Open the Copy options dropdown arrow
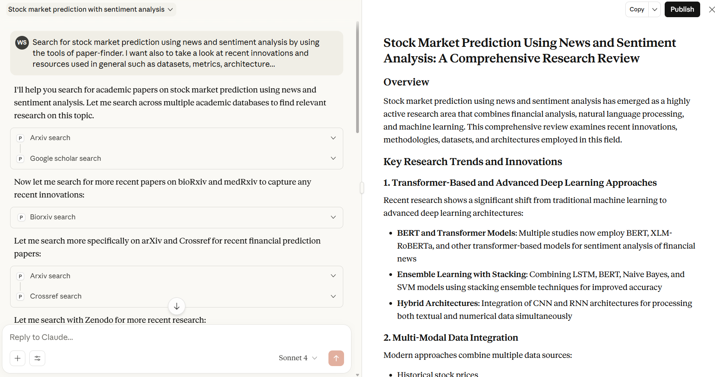The image size is (715, 377). pyautogui.click(x=655, y=9)
